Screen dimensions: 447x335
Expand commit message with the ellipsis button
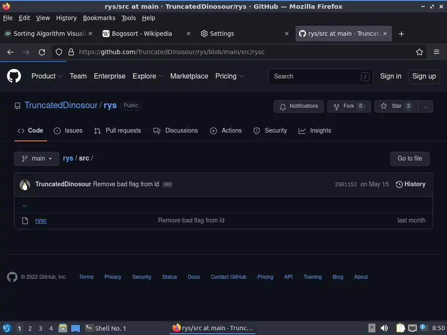167,185
